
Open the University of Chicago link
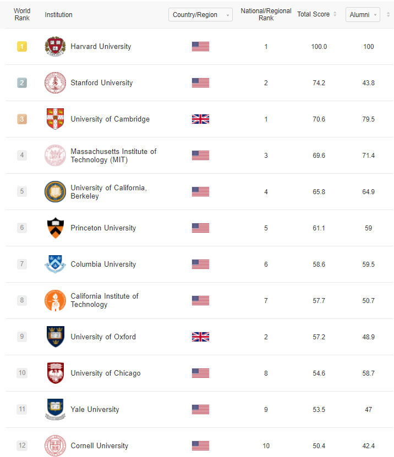tap(106, 373)
